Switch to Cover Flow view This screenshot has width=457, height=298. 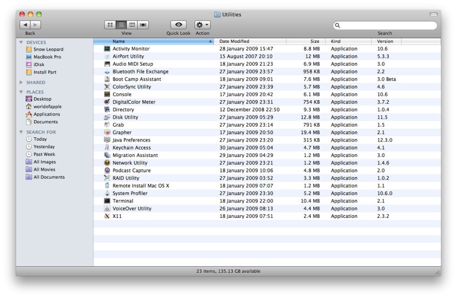(x=142, y=25)
